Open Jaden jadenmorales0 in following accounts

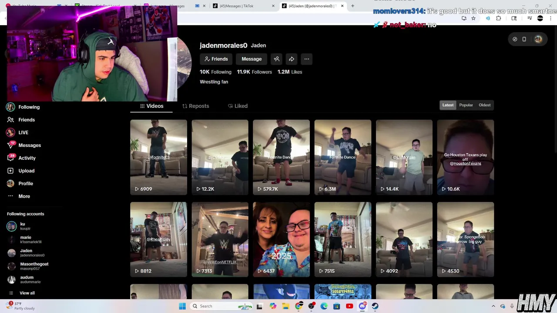[26, 253]
